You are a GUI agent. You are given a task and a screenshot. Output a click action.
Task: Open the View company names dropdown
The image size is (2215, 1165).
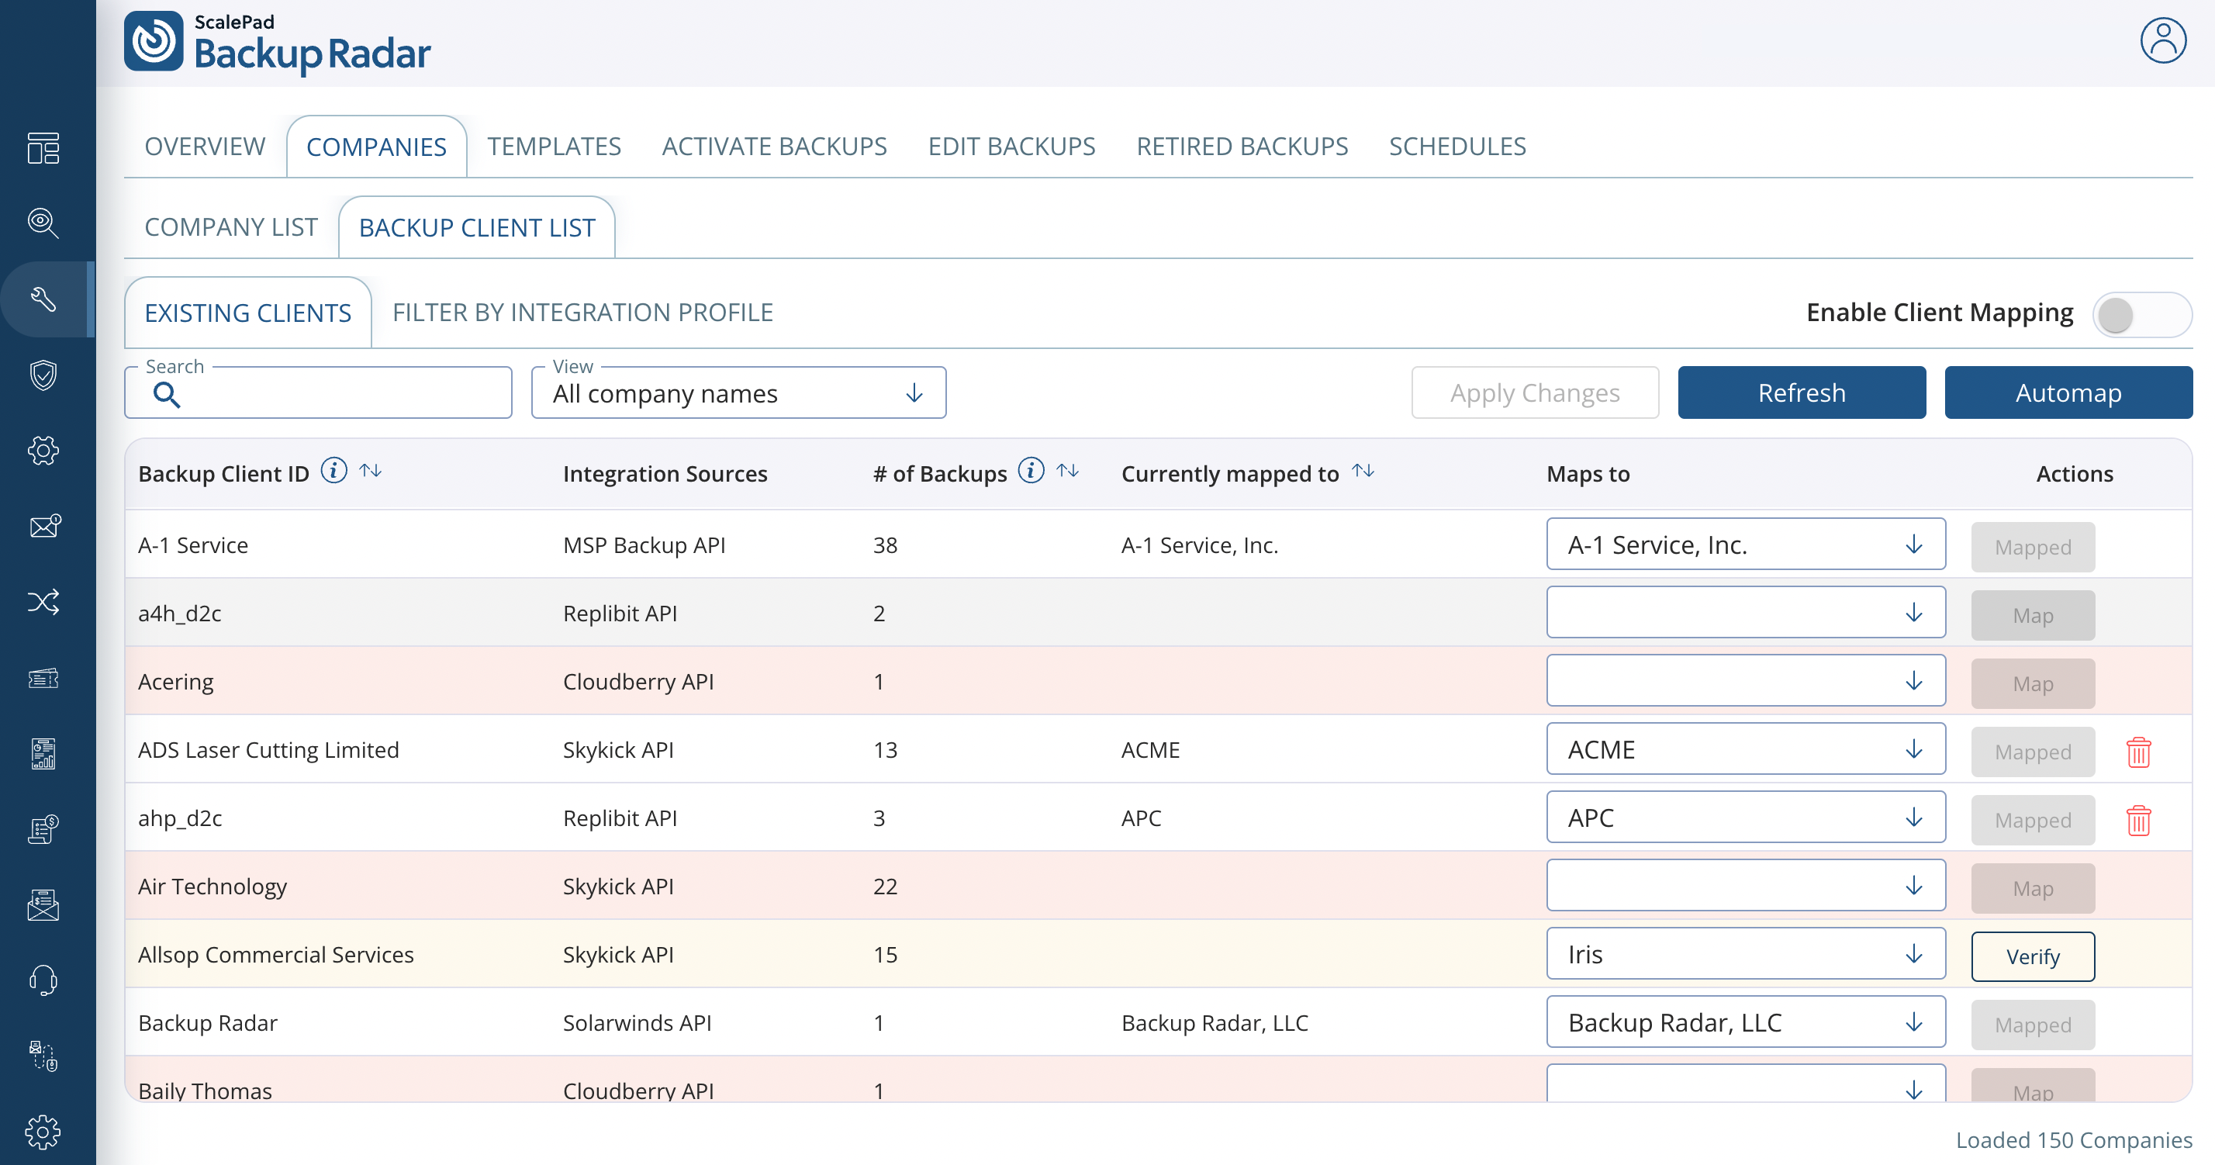click(x=738, y=393)
